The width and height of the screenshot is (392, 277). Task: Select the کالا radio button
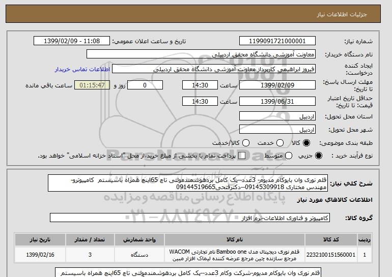pyautogui.click(x=306, y=143)
